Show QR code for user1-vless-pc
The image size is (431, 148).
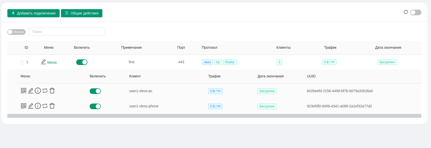point(23,91)
